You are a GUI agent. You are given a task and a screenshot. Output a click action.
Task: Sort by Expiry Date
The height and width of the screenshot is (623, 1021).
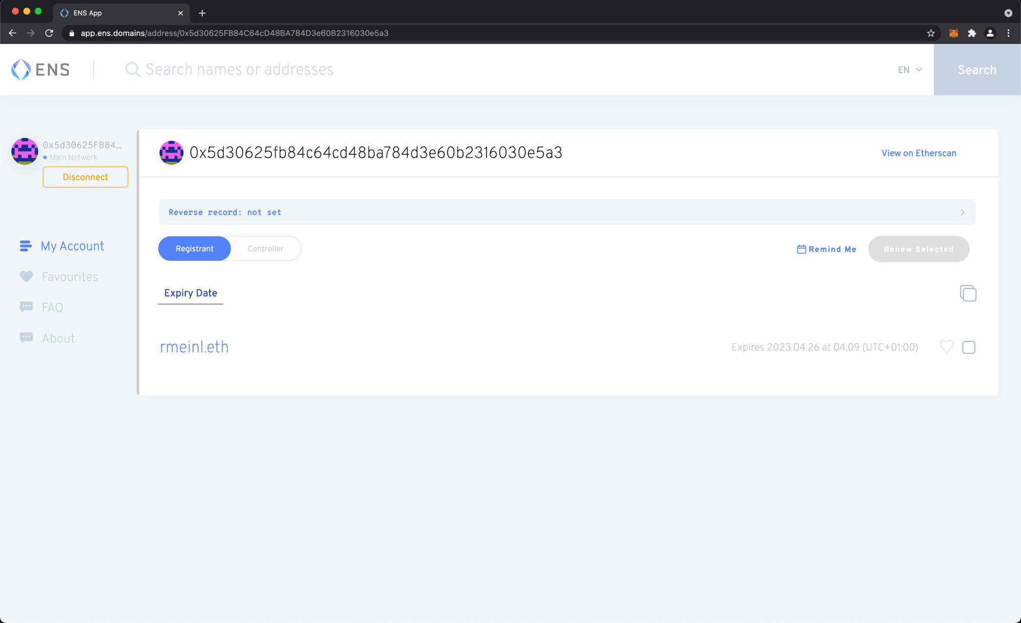[x=190, y=293]
